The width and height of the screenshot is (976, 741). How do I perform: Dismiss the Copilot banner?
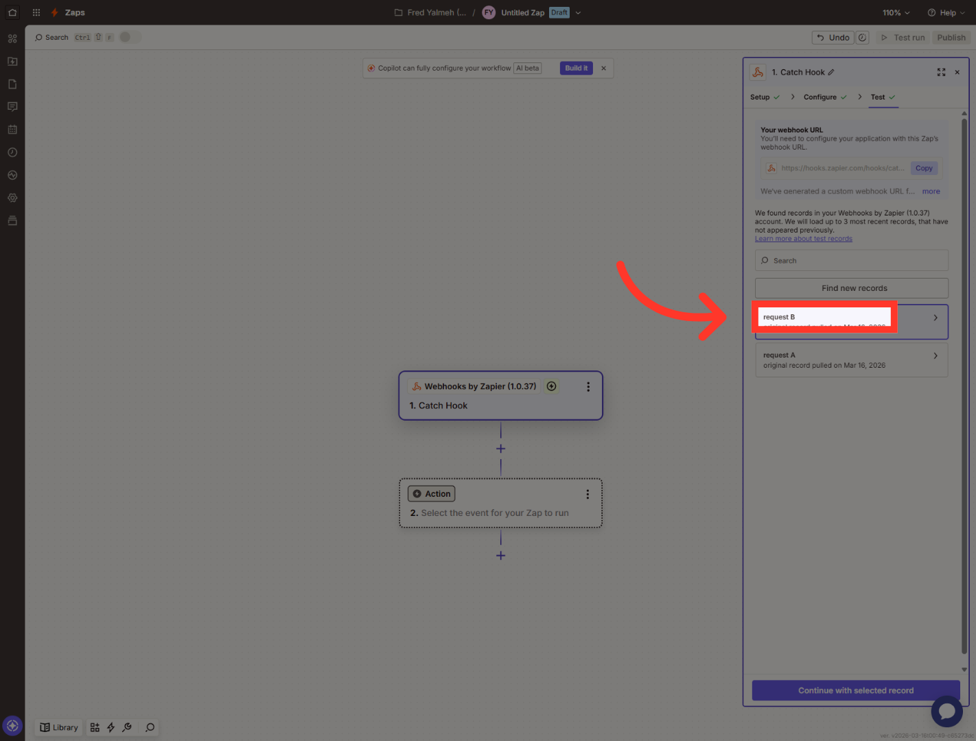point(603,68)
